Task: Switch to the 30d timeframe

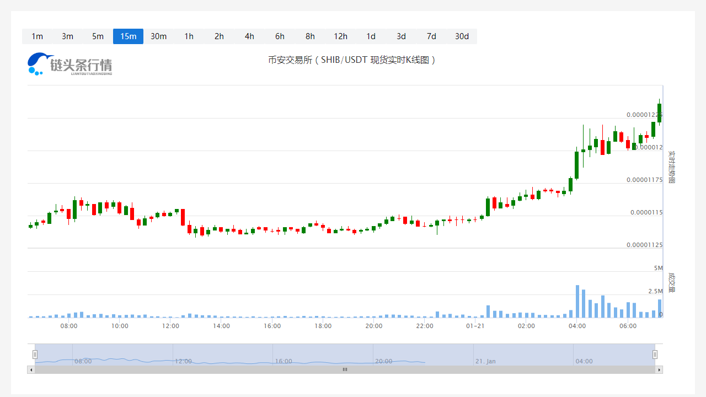Action: [x=462, y=36]
